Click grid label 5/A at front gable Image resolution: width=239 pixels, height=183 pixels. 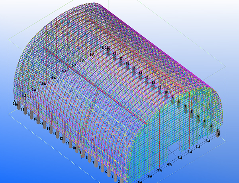click(x=180, y=158)
